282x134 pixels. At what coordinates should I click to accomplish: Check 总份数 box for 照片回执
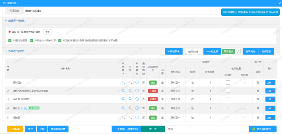228,83
